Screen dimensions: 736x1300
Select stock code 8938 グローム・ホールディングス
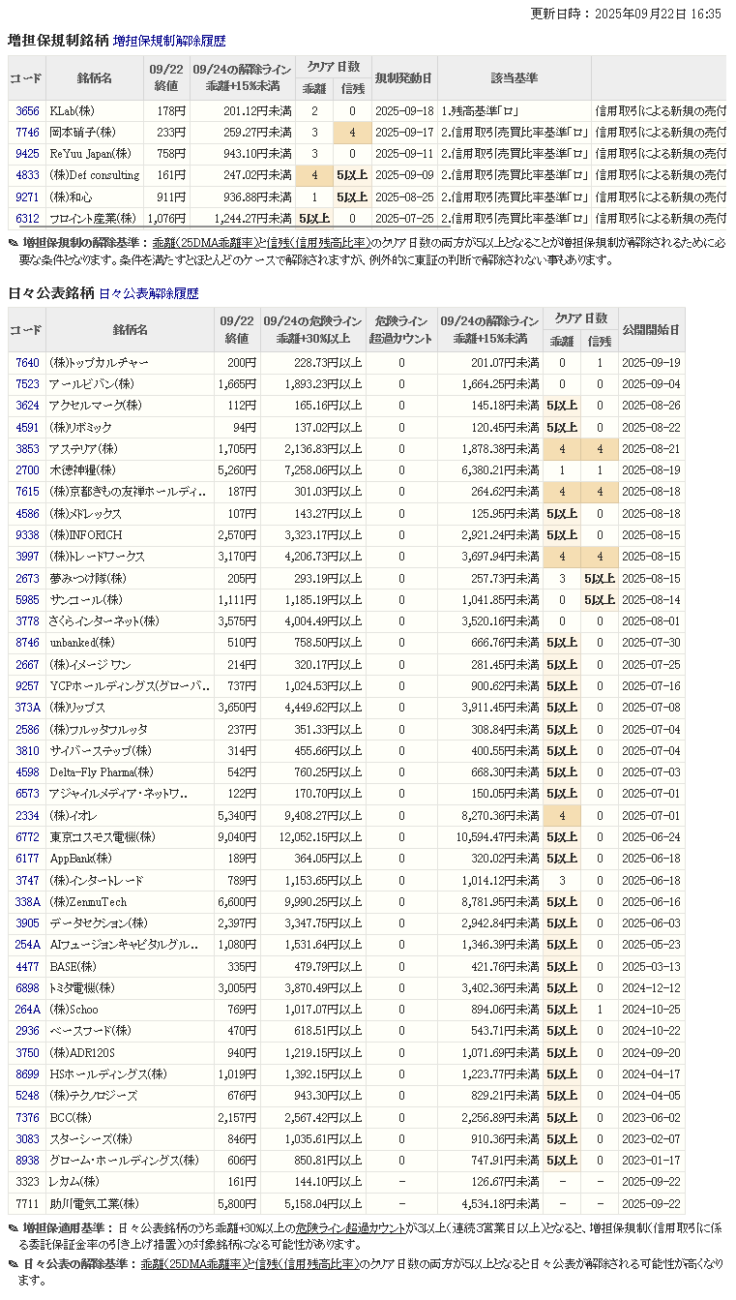pyautogui.click(x=27, y=1160)
